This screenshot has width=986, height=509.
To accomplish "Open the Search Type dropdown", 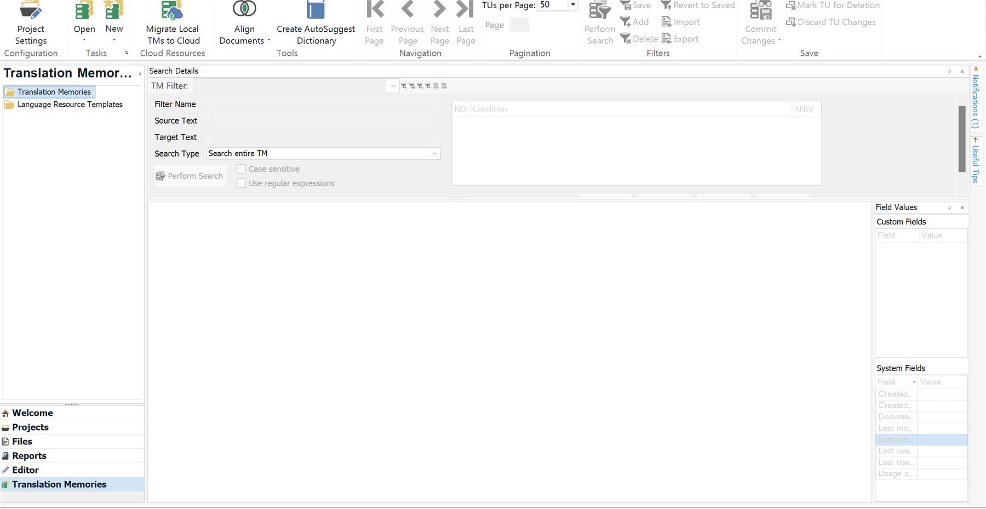I will click(x=434, y=153).
